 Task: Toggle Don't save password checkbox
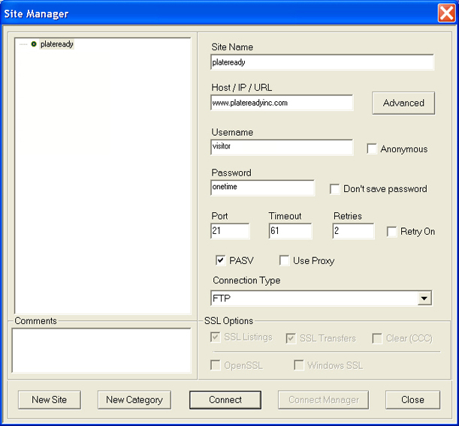click(x=334, y=189)
